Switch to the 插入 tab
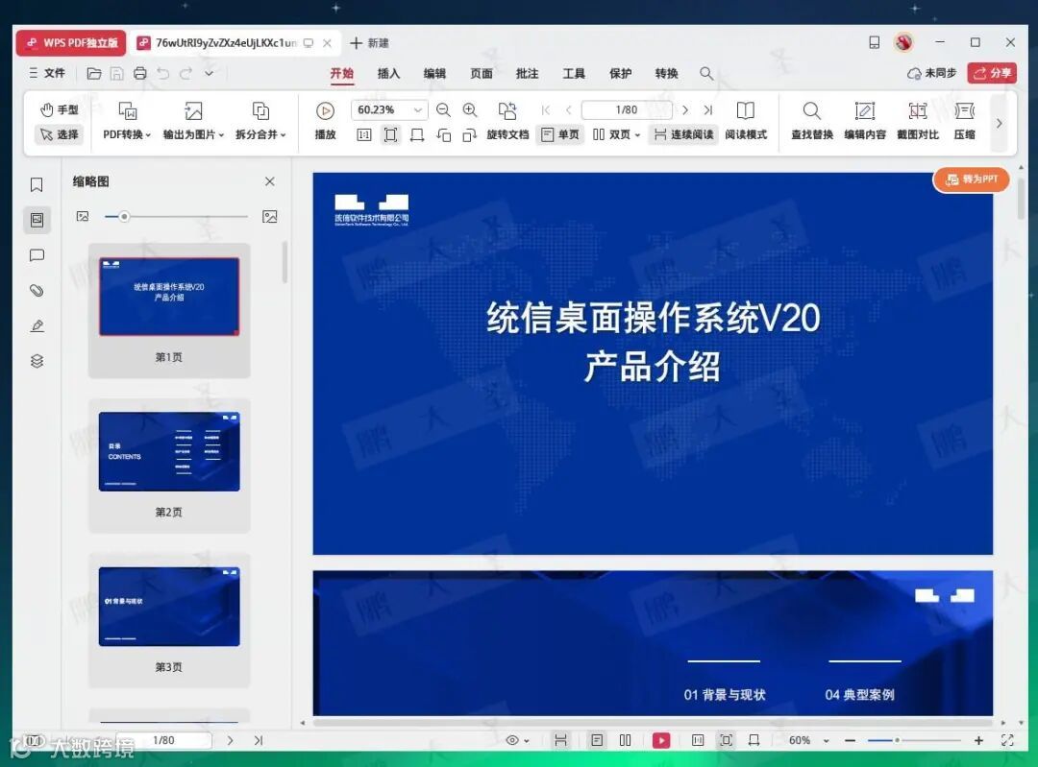The image size is (1038, 767). pos(388,73)
